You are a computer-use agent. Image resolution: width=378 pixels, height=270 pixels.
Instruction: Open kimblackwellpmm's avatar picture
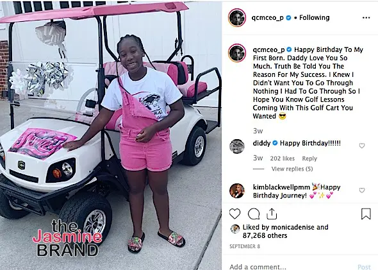[x=237, y=190]
